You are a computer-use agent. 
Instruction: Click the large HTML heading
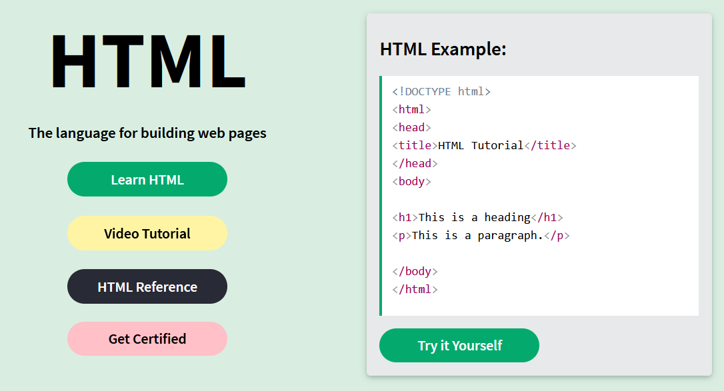148,61
